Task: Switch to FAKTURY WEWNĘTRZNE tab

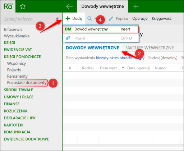Action: click(x=149, y=48)
